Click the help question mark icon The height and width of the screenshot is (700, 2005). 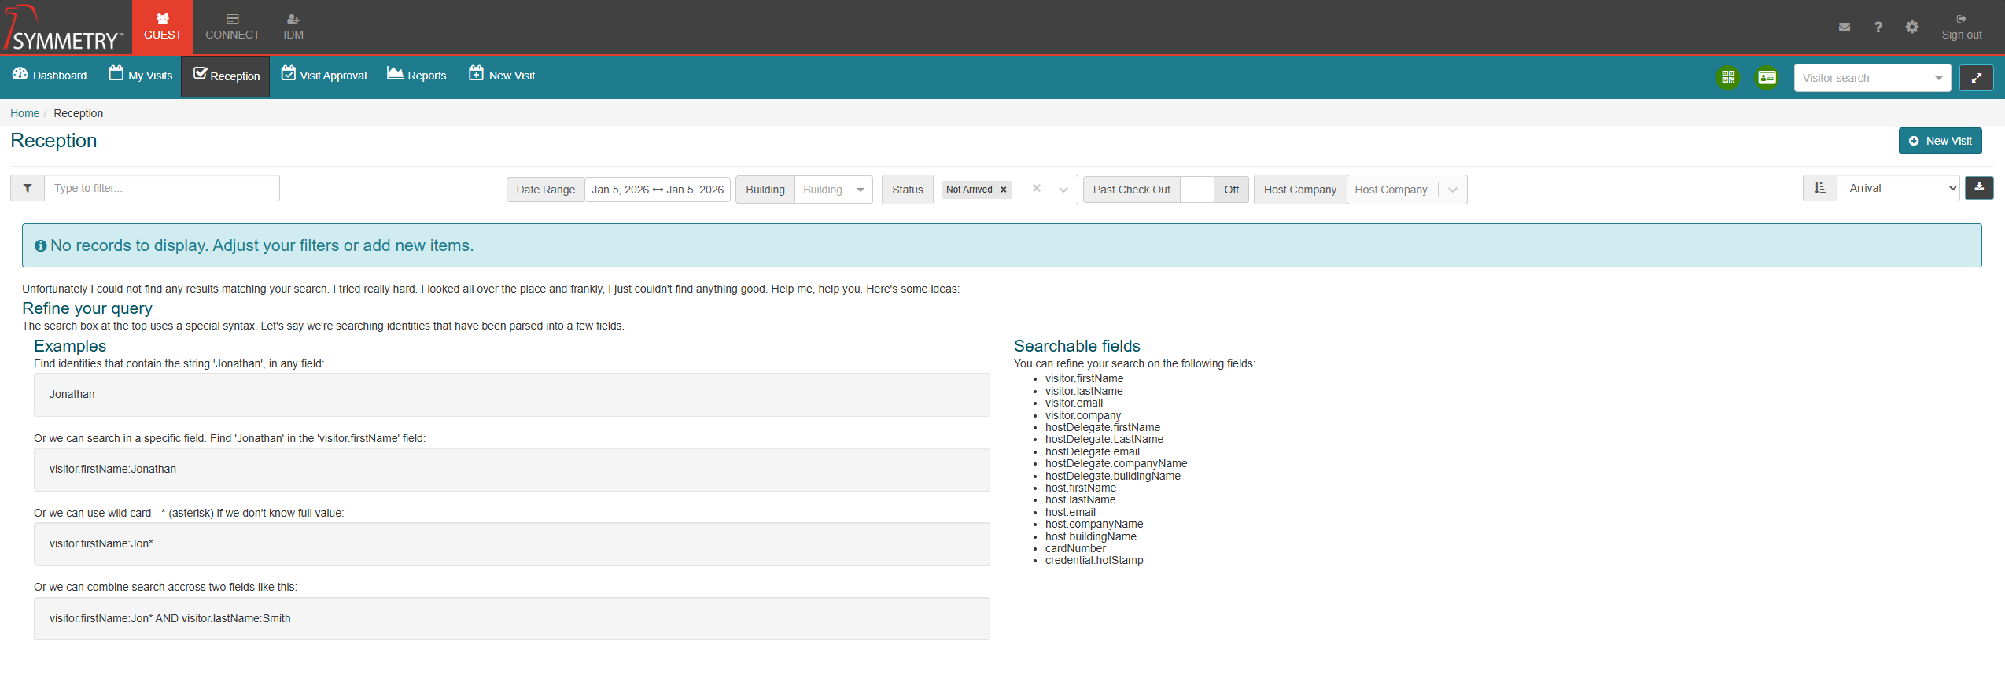(x=1878, y=28)
